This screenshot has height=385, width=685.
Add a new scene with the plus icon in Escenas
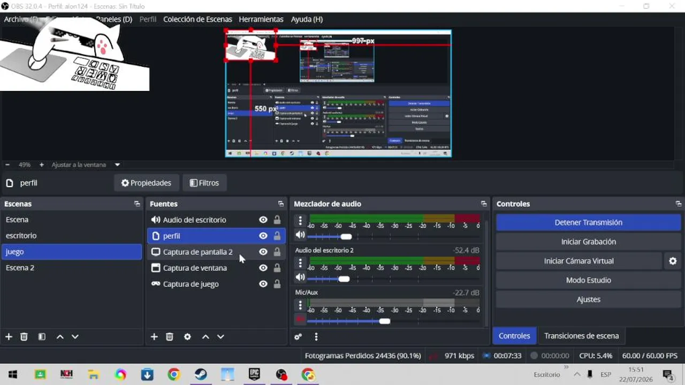(x=9, y=337)
